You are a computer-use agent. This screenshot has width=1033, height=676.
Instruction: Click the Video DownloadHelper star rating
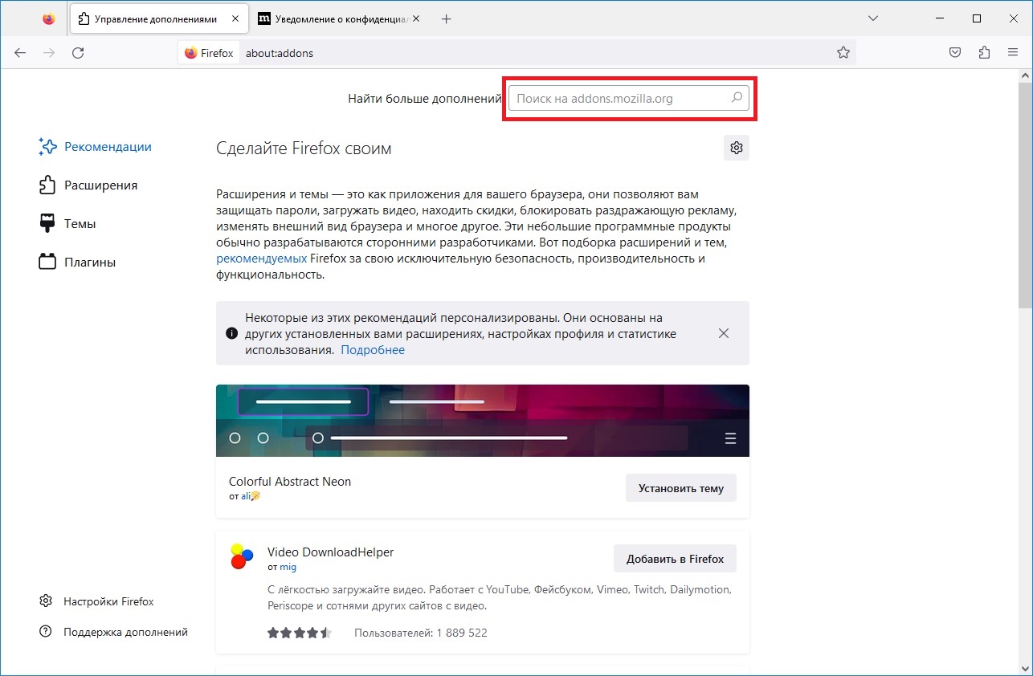[300, 633]
